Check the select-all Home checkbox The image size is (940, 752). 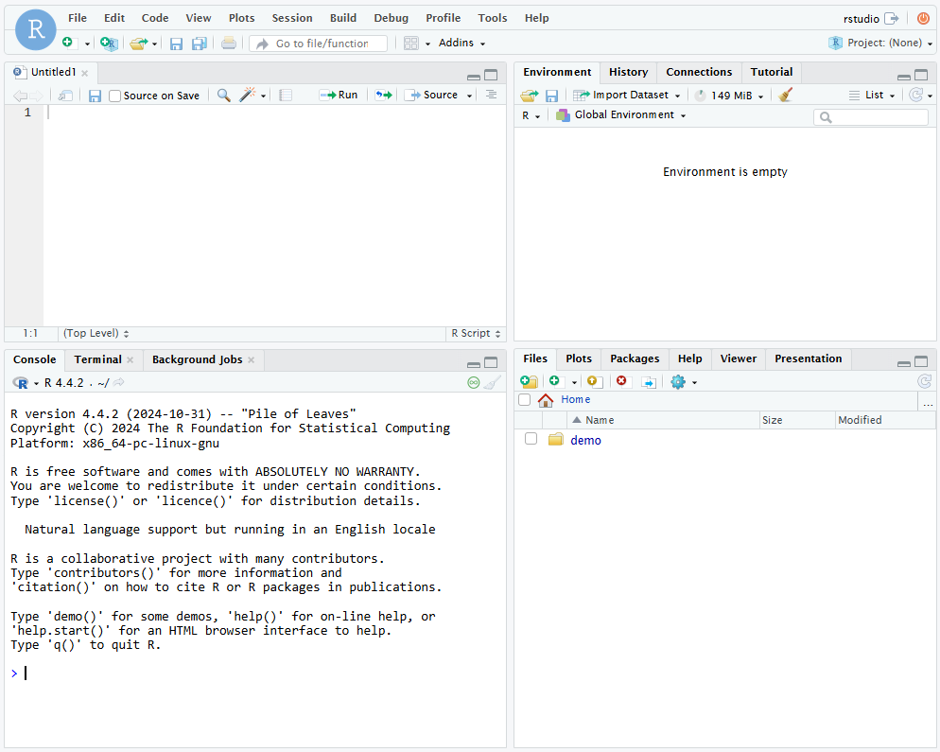click(x=525, y=400)
